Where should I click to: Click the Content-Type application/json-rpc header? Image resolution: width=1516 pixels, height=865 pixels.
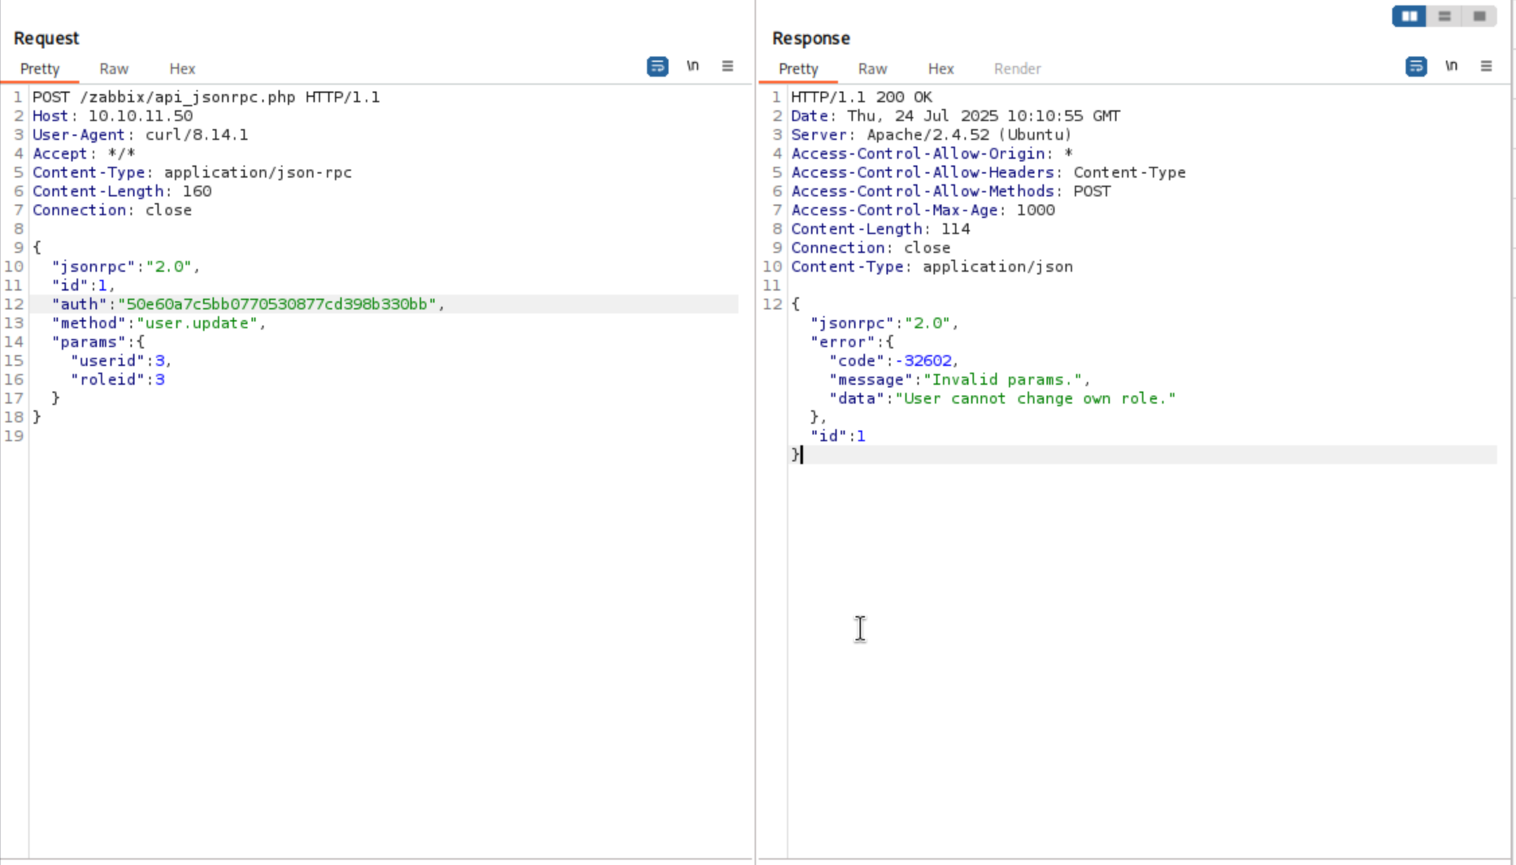pyautogui.click(x=192, y=172)
